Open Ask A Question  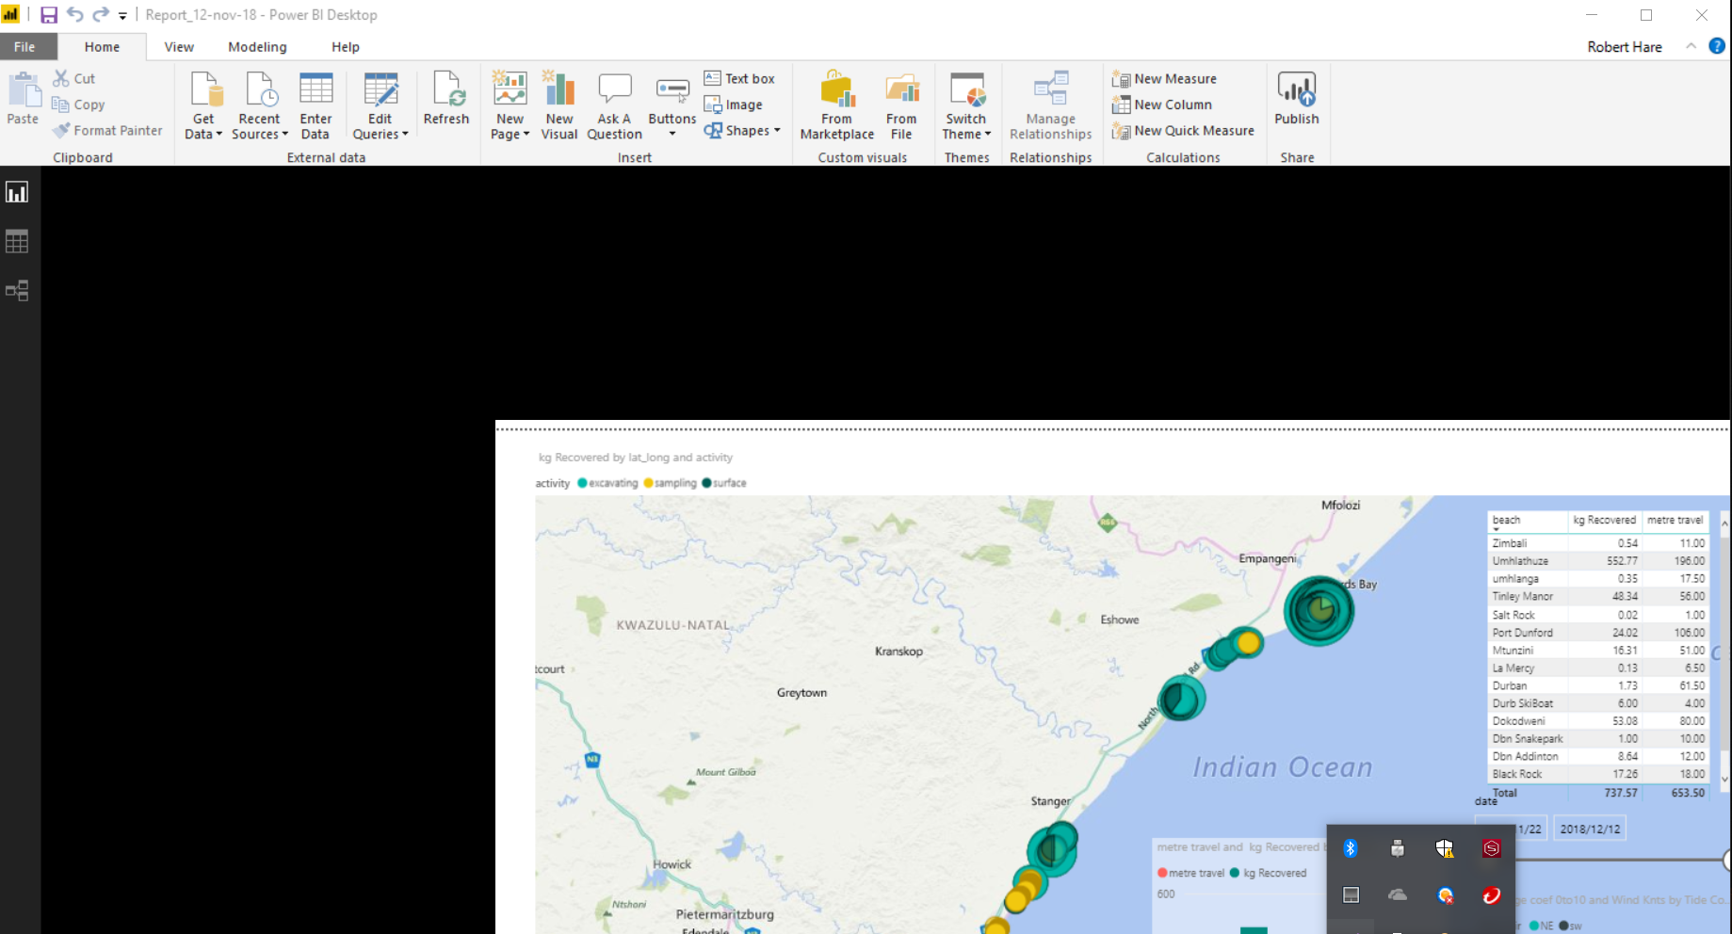coord(614,105)
